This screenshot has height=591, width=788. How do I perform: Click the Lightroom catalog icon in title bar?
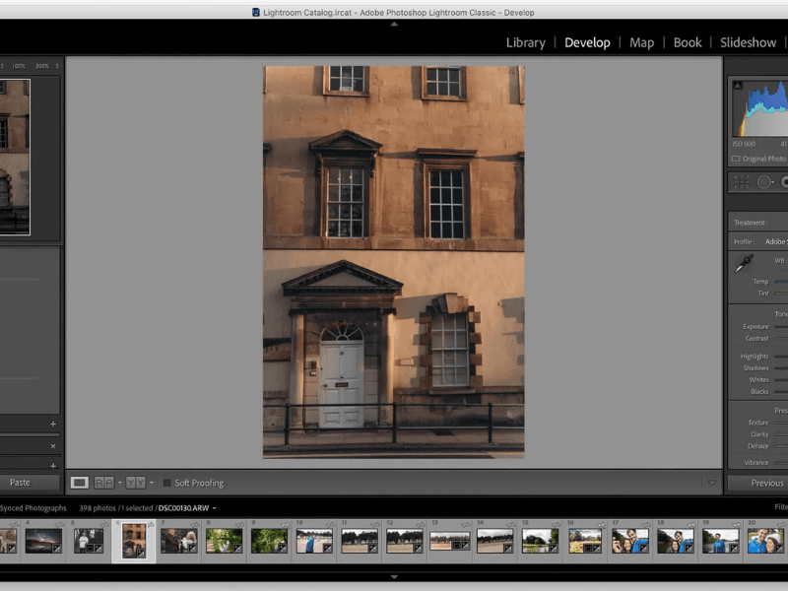pos(256,12)
